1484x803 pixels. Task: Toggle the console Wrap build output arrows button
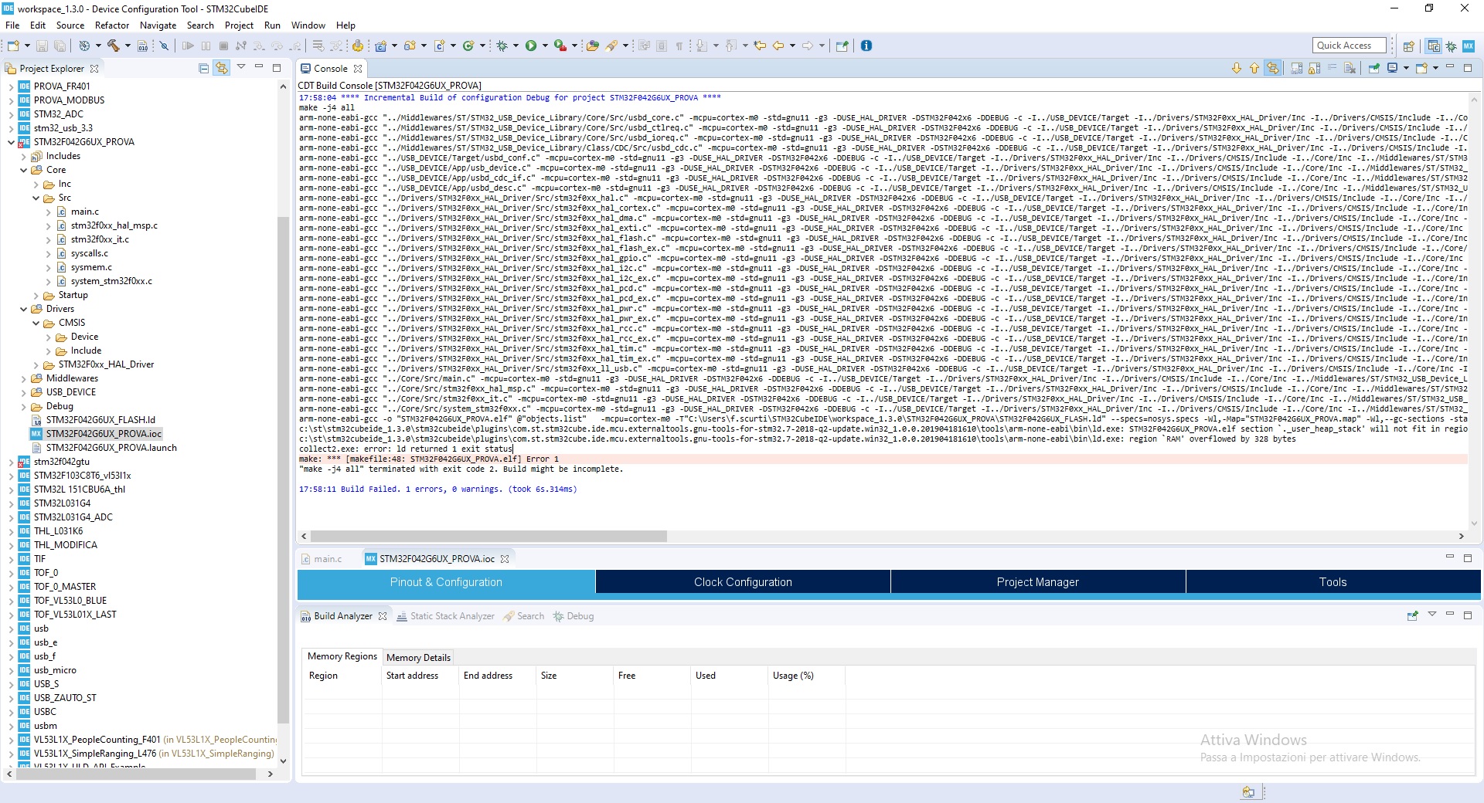click(x=1272, y=68)
